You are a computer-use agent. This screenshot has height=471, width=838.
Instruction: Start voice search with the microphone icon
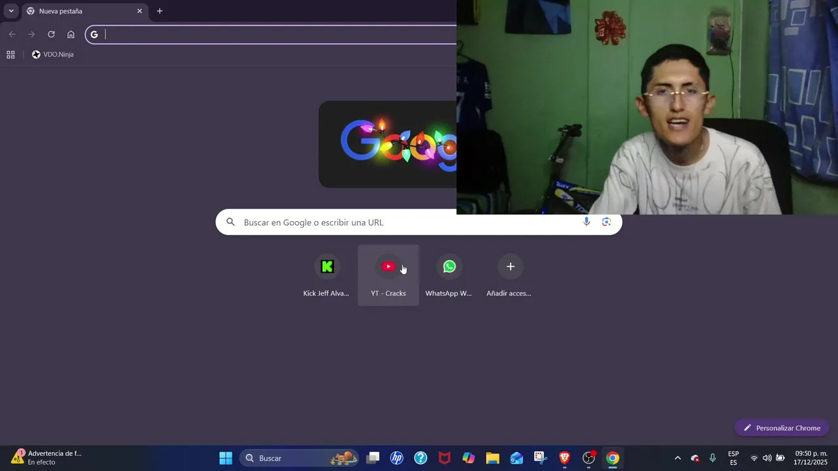click(587, 222)
